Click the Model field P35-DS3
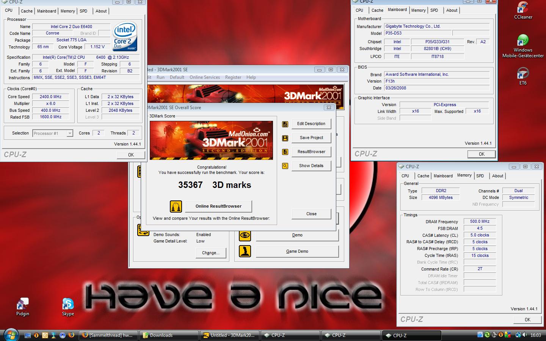 tap(418, 33)
